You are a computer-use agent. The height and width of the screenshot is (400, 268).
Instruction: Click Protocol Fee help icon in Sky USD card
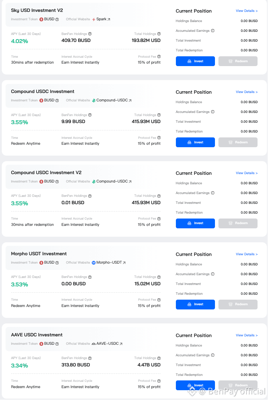[159, 57]
